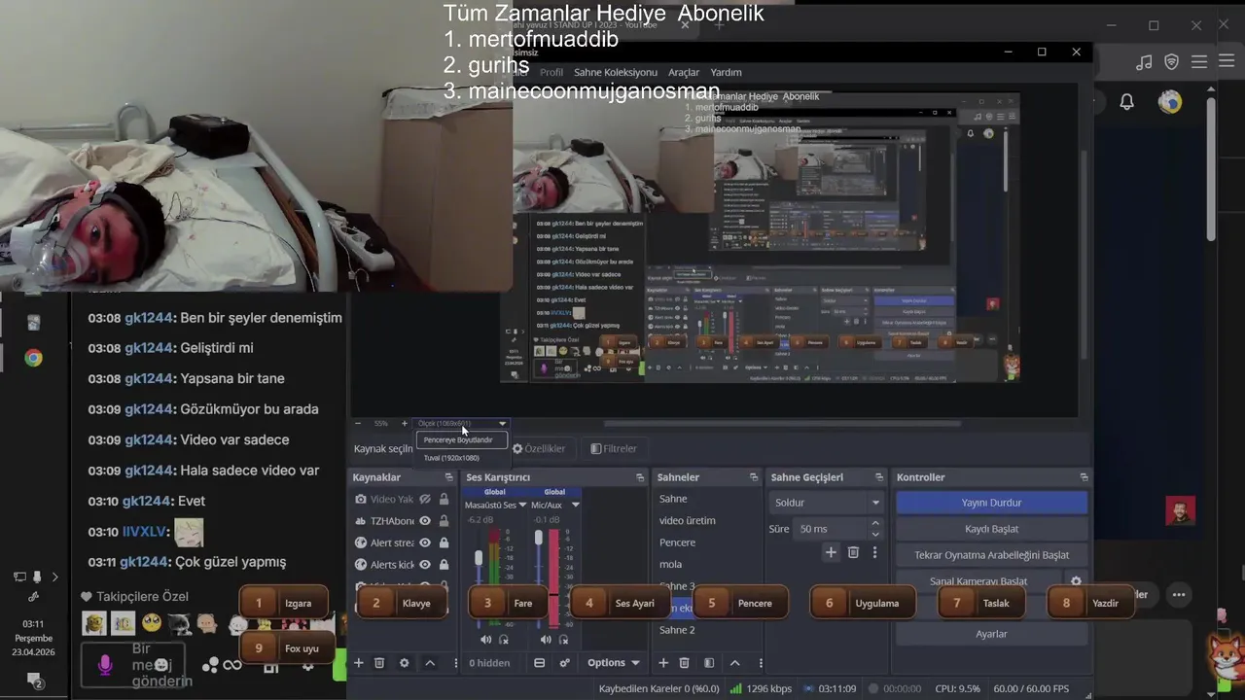1245x700 pixels.
Task: Show the hidden Video Yak source
Action: point(425,499)
